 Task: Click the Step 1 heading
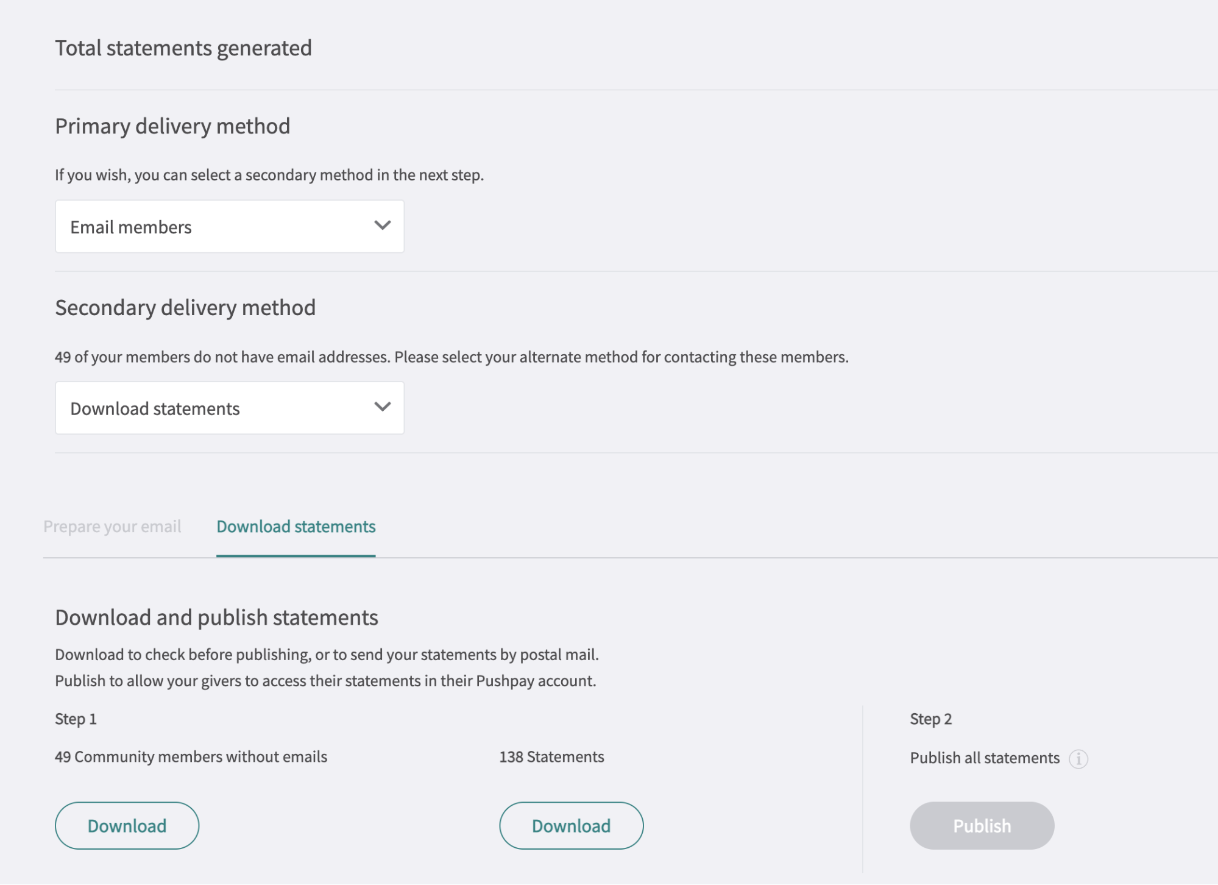tap(75, 718)
